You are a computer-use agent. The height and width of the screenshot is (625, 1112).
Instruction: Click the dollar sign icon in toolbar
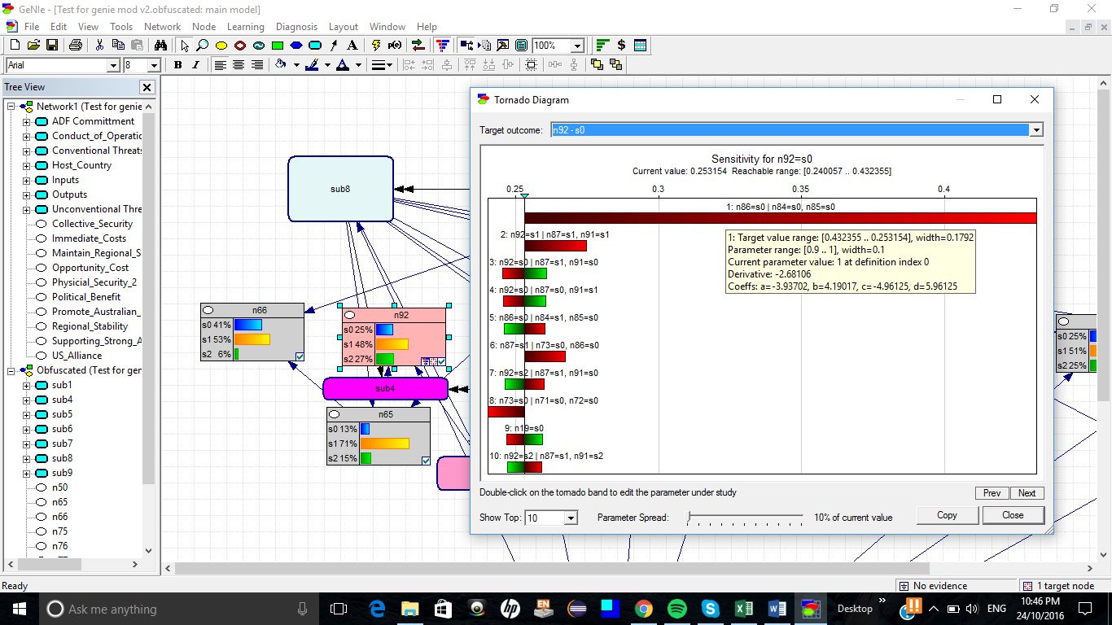tap(622, 46)
